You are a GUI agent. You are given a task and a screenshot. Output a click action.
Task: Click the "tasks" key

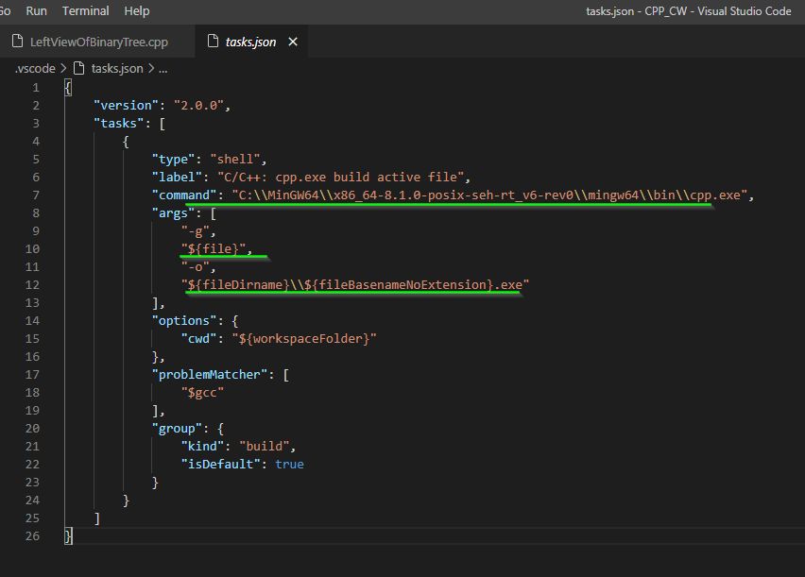(119, 123)
